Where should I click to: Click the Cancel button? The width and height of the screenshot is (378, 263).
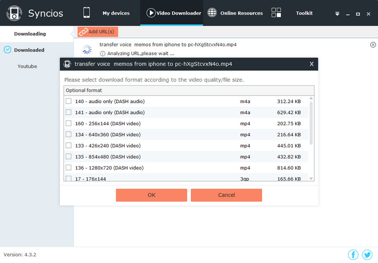coord(227,195)
